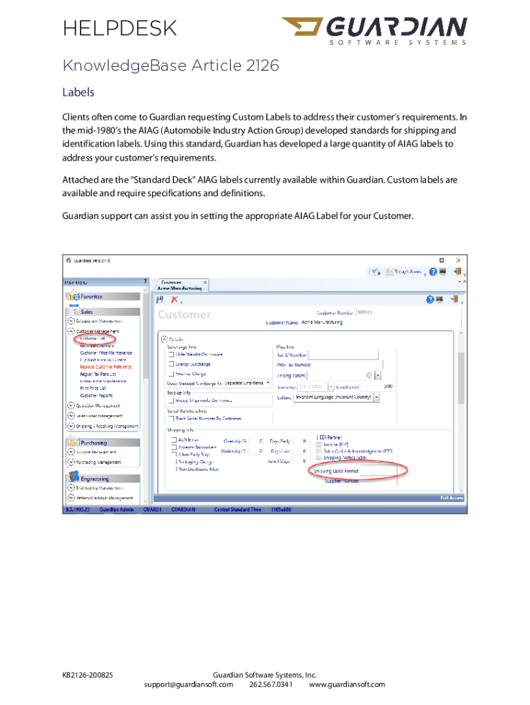Screen dimensions: 530x705
Task: Toggle Track Serial Number By Customer
Action: [171, 419]
